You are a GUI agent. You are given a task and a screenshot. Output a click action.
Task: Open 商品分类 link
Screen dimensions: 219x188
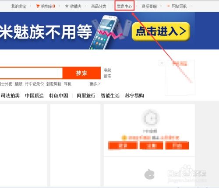click(x=99, y=6)
